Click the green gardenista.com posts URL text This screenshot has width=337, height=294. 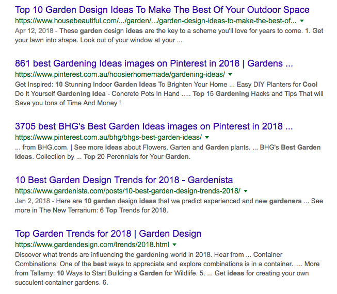coord(127,191)
